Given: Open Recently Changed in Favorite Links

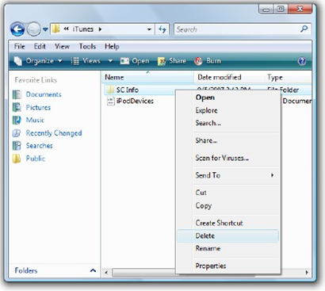Looking at the screenshot, I should pos(54,133).
